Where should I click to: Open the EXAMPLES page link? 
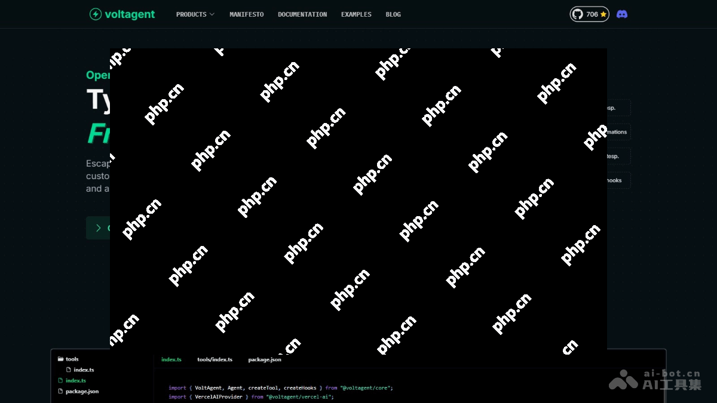click(356, 14)
